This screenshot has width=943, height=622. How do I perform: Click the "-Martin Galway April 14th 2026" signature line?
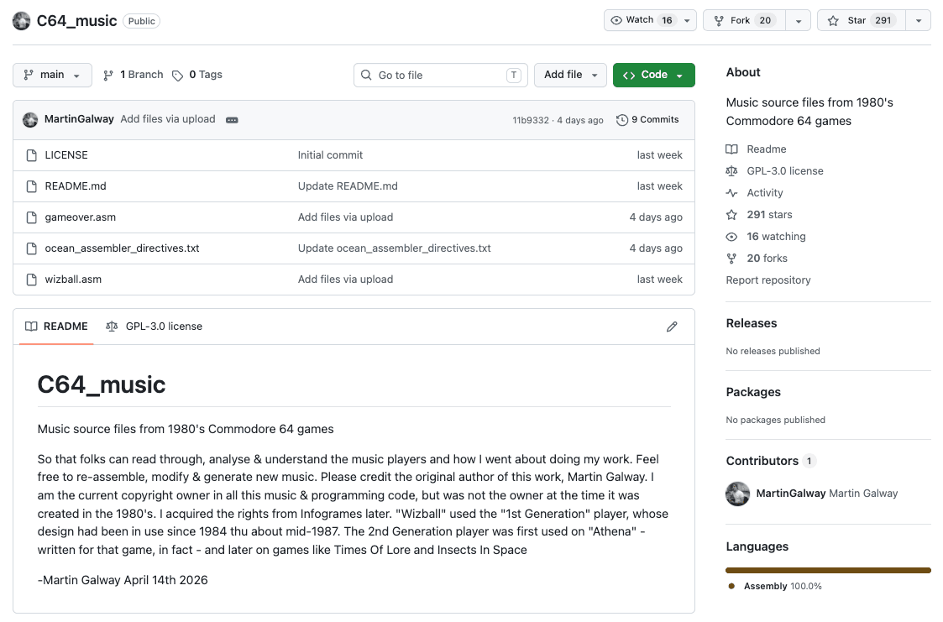tap(123, 581)
